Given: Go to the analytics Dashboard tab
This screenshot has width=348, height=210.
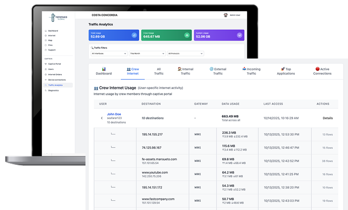Looking at the screenshot, I should click(103, 71).
